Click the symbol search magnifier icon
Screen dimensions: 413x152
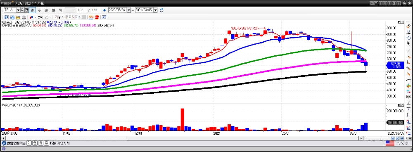pyautogui.click(x=22, y=10)
